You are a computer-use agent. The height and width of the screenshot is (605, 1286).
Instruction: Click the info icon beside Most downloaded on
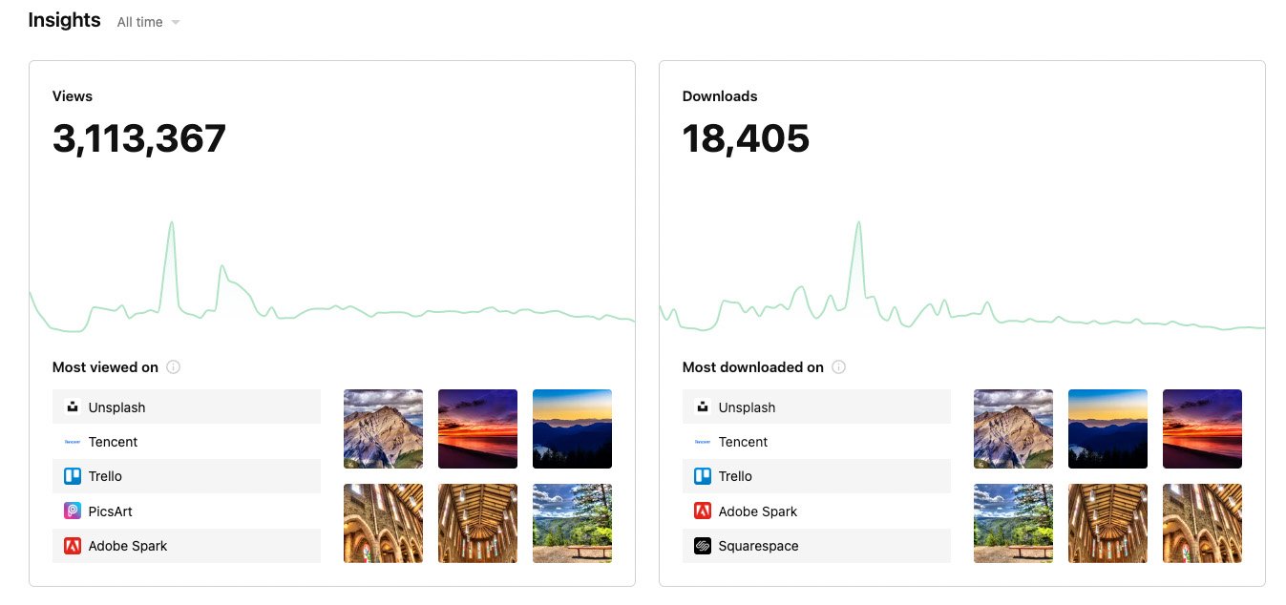[x=838, y=366]
